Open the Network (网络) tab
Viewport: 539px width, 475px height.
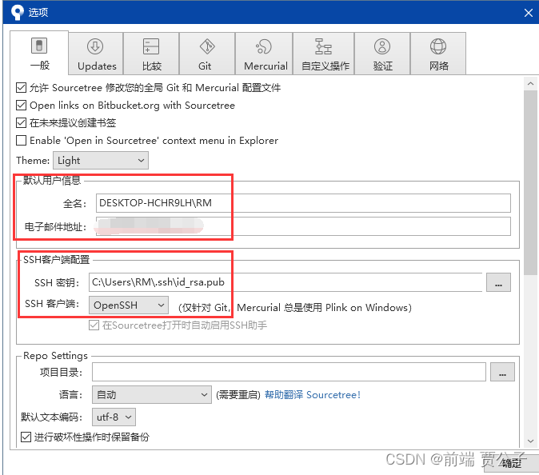click(x=438, y=54)
